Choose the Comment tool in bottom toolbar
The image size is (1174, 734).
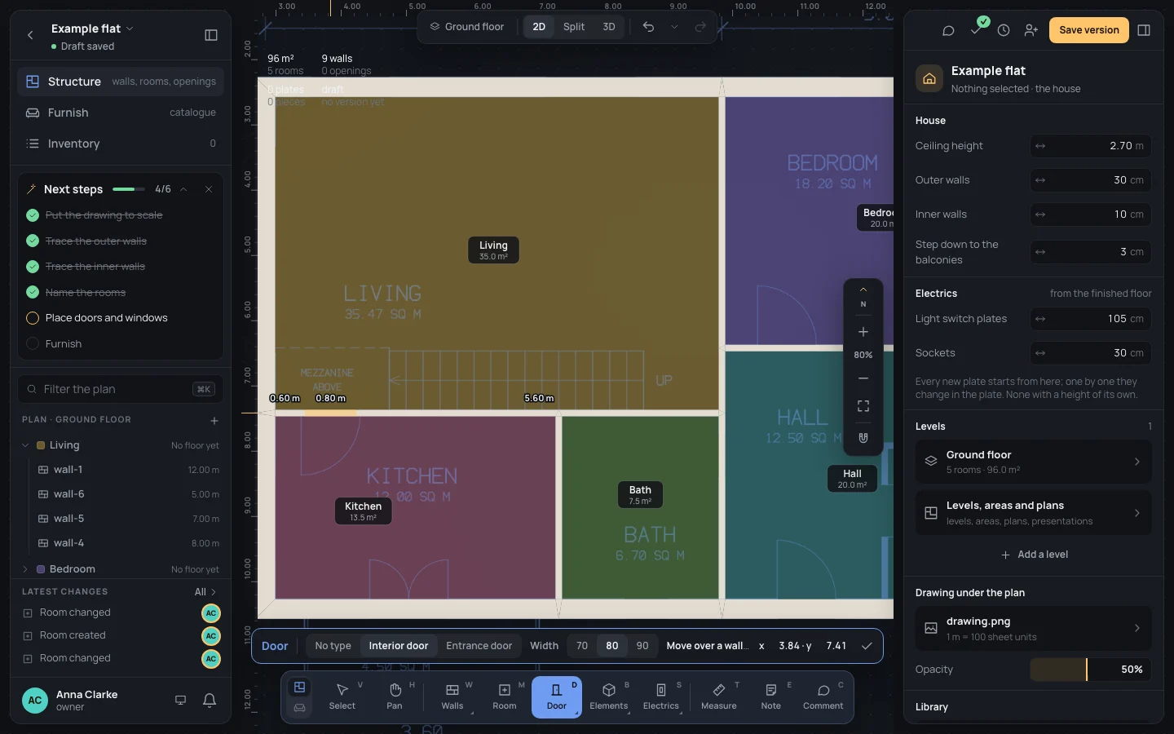click(x=823, y=697)
